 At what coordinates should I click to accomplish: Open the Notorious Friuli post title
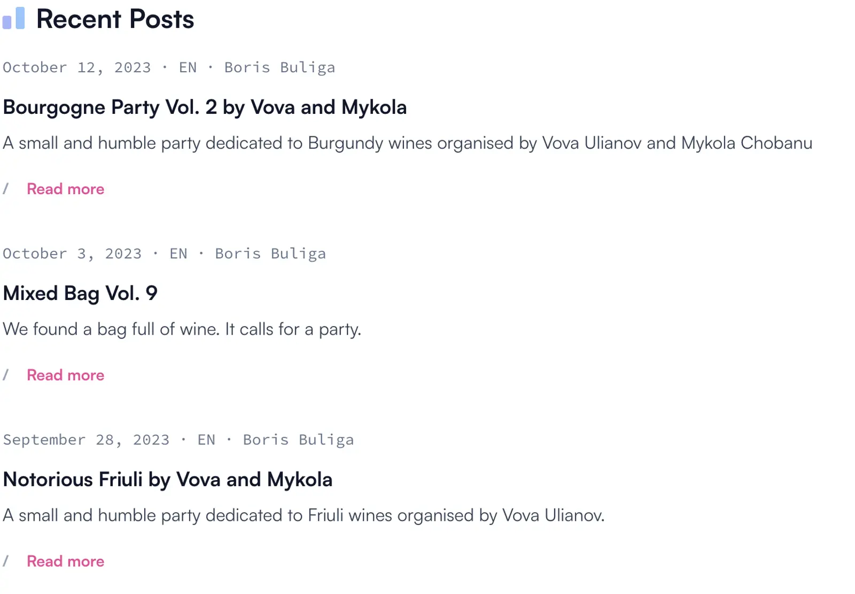pos(167,480)
